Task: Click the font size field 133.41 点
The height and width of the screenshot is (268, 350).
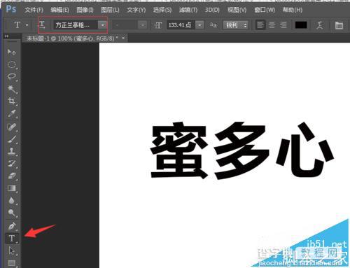Action: (x=181, y=25)
